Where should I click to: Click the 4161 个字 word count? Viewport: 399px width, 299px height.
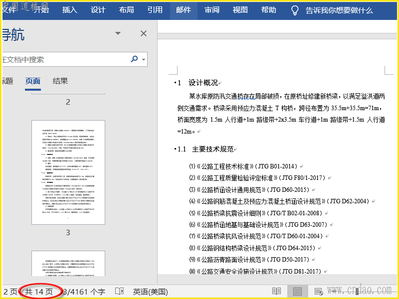pyautogui.click(x=84, y=292)
